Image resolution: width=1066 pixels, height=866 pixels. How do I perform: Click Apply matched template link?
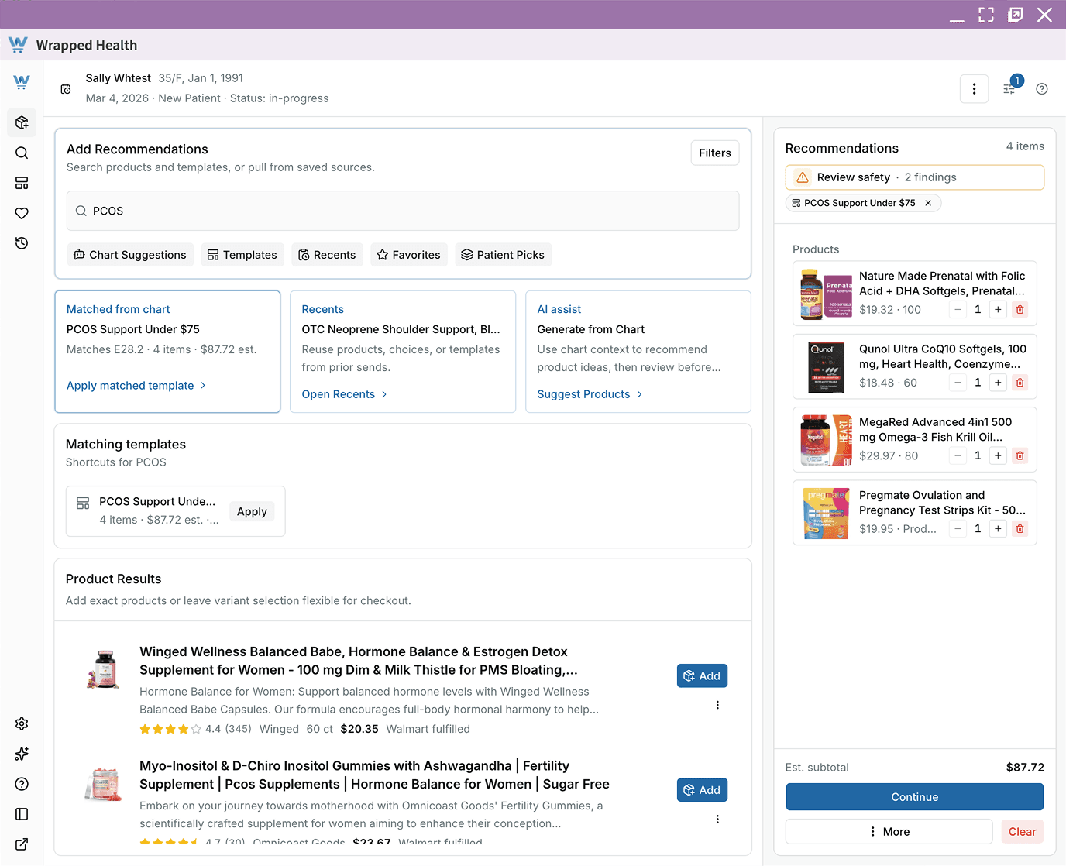(136, 386)
